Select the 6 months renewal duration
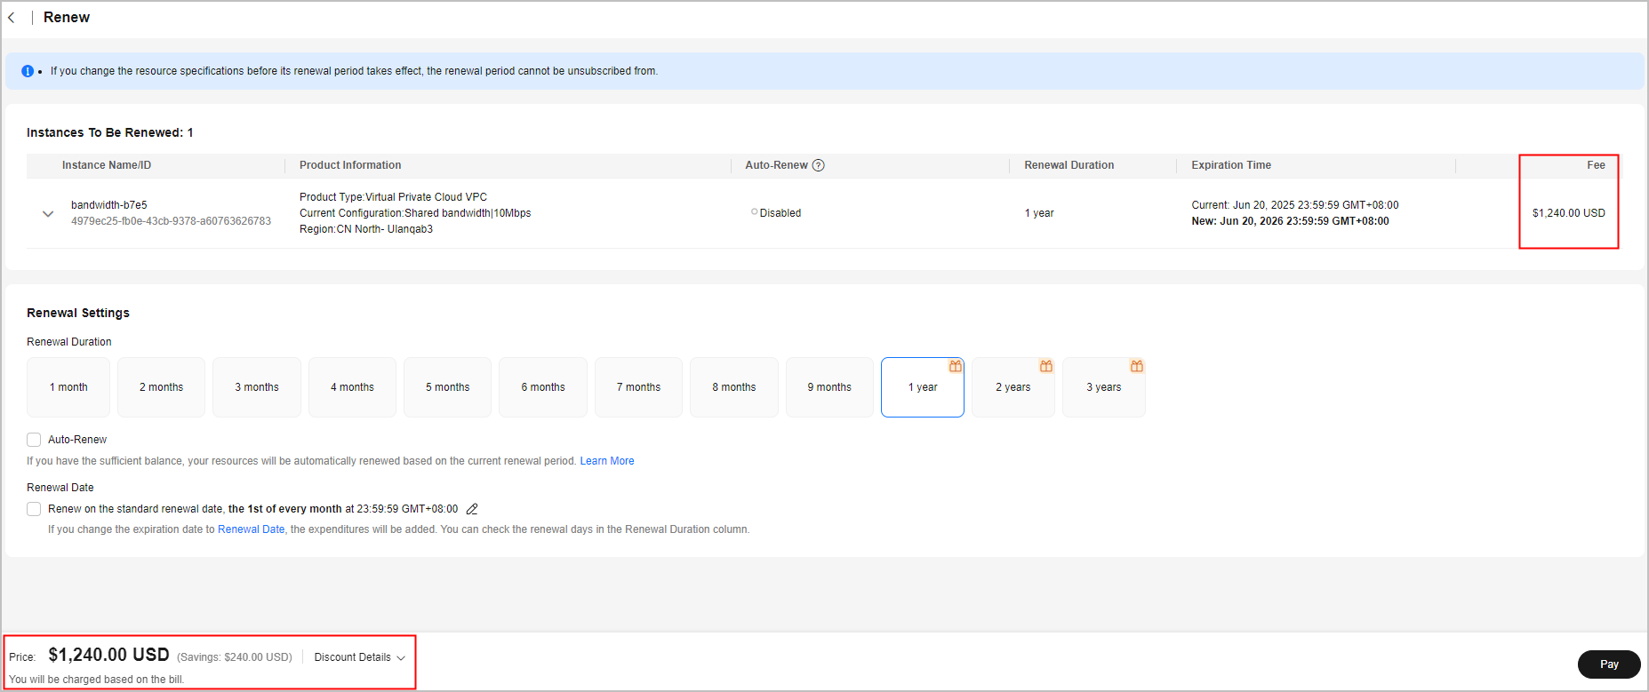 click(x=542, y=387)
